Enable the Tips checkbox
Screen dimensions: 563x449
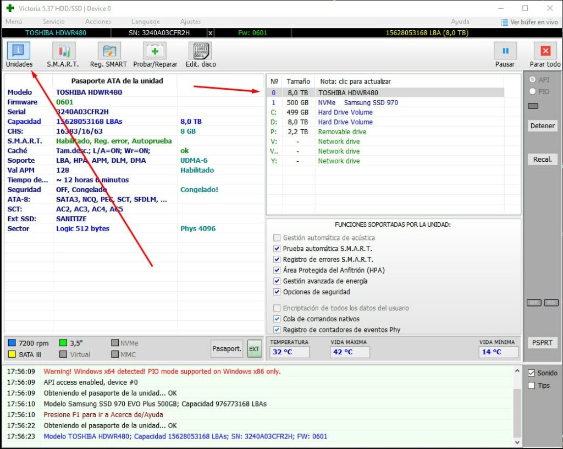pyautogui.click(x=532, y=386)
